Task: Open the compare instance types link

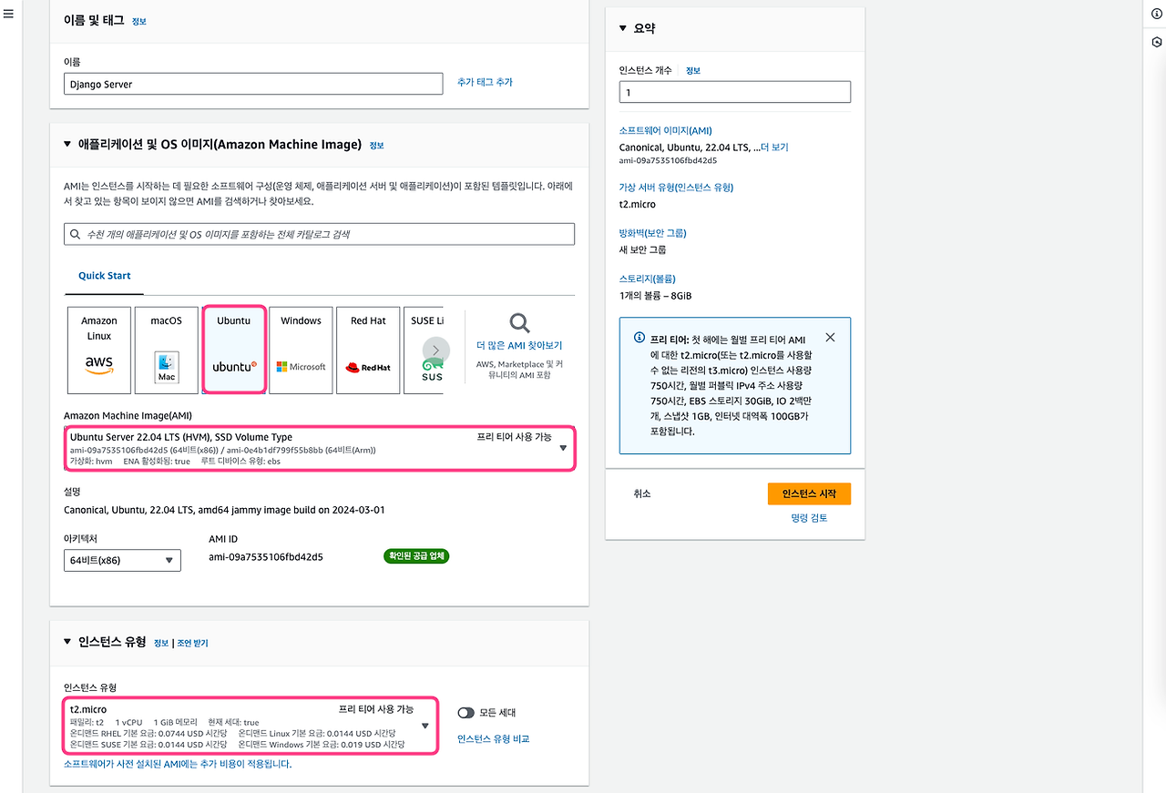Action: point(493,739)
